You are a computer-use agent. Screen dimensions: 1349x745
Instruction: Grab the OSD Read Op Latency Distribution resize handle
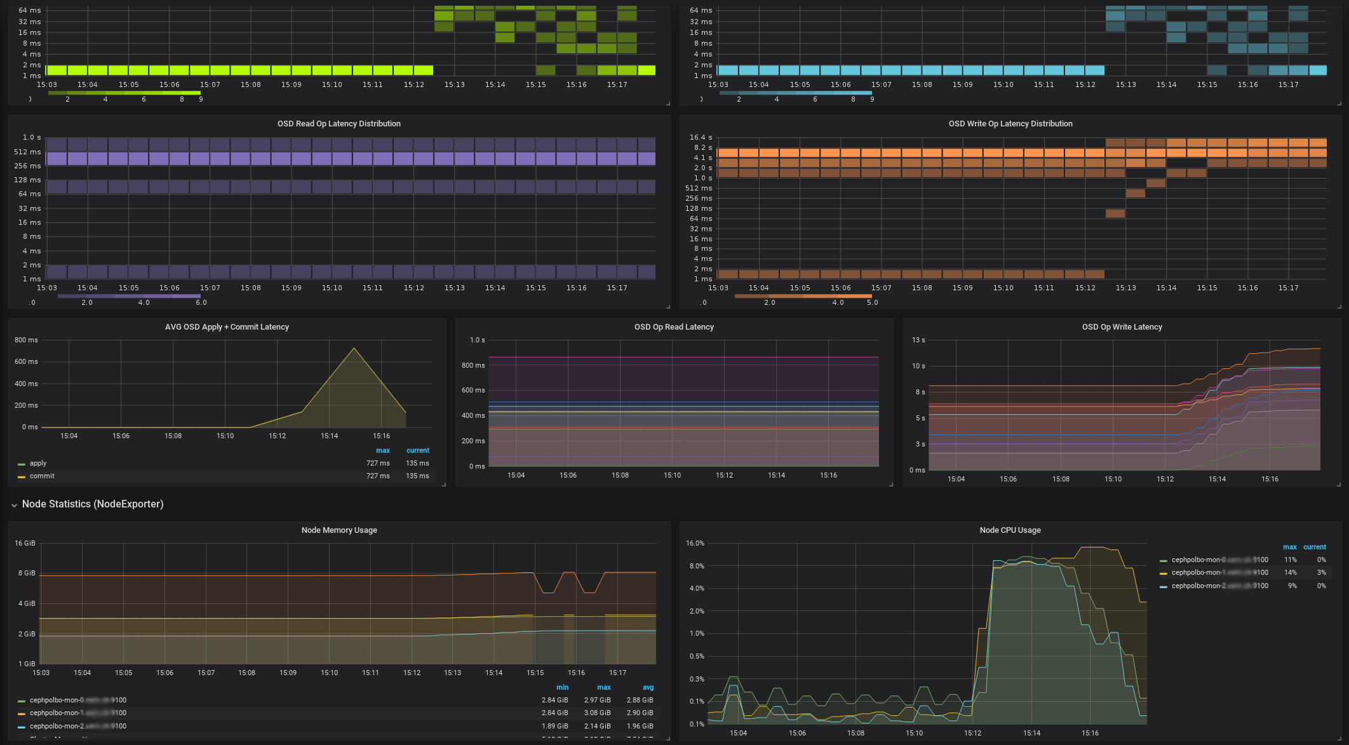(668, 307)
